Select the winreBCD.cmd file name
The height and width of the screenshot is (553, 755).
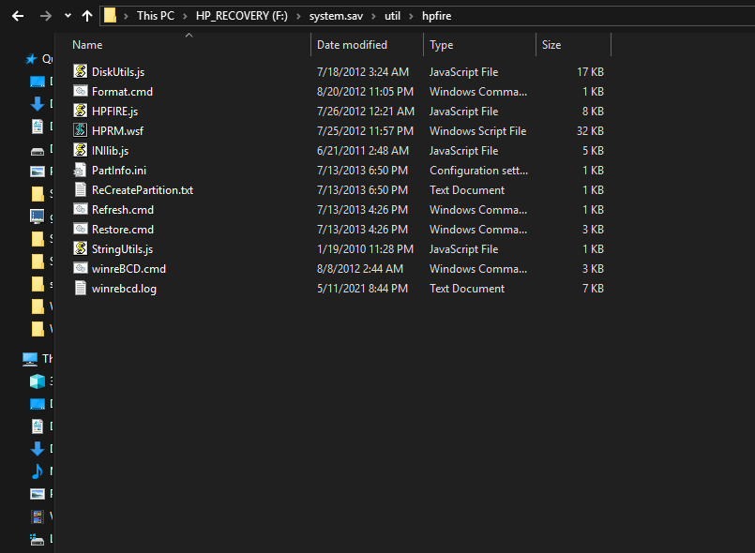coord(128,269)
